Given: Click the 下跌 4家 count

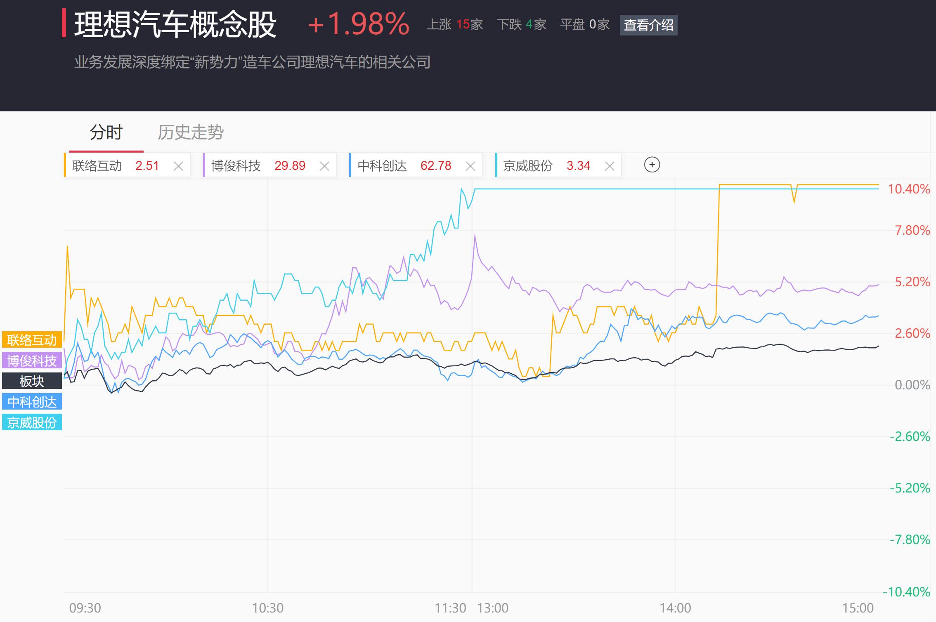Looking at the screenshot, I should [x=522, y=24].
